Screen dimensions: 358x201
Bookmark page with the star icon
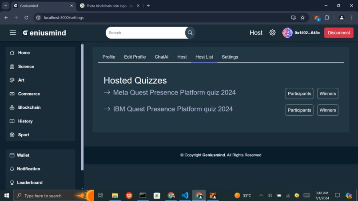click(x=302, y=18)
